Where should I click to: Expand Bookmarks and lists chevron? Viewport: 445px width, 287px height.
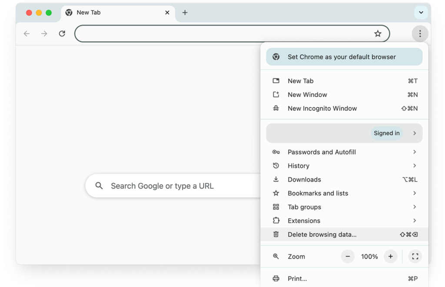(x=415, y=193)
